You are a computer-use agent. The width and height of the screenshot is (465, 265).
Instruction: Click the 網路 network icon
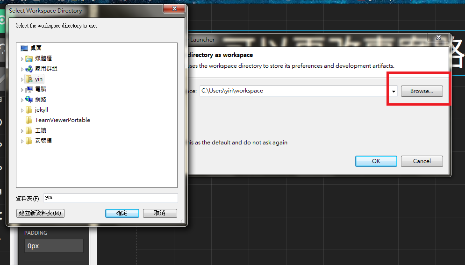pyautogui.click(x=29, y=100)
